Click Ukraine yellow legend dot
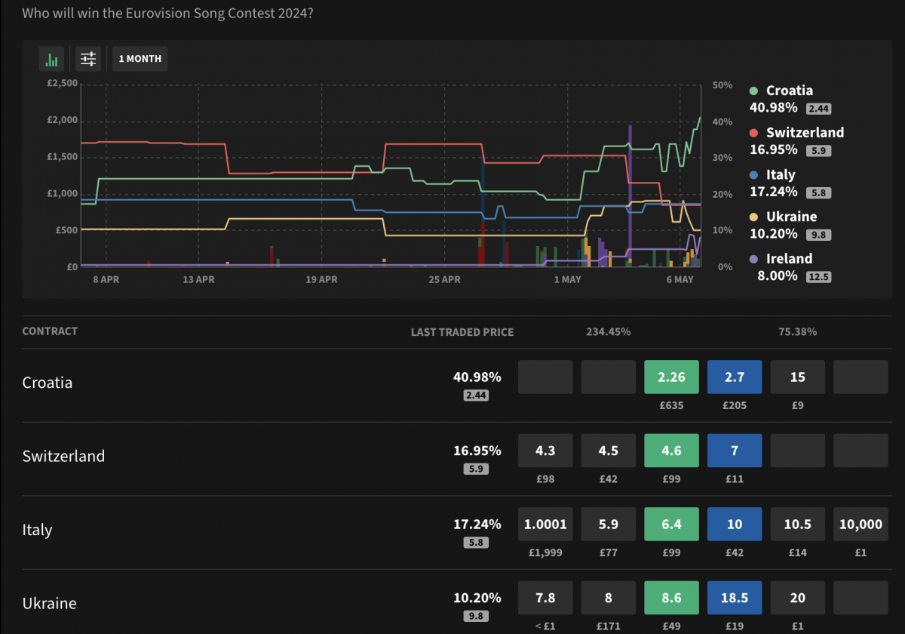Viewport: 905px width, 634px height. point(753,217)
